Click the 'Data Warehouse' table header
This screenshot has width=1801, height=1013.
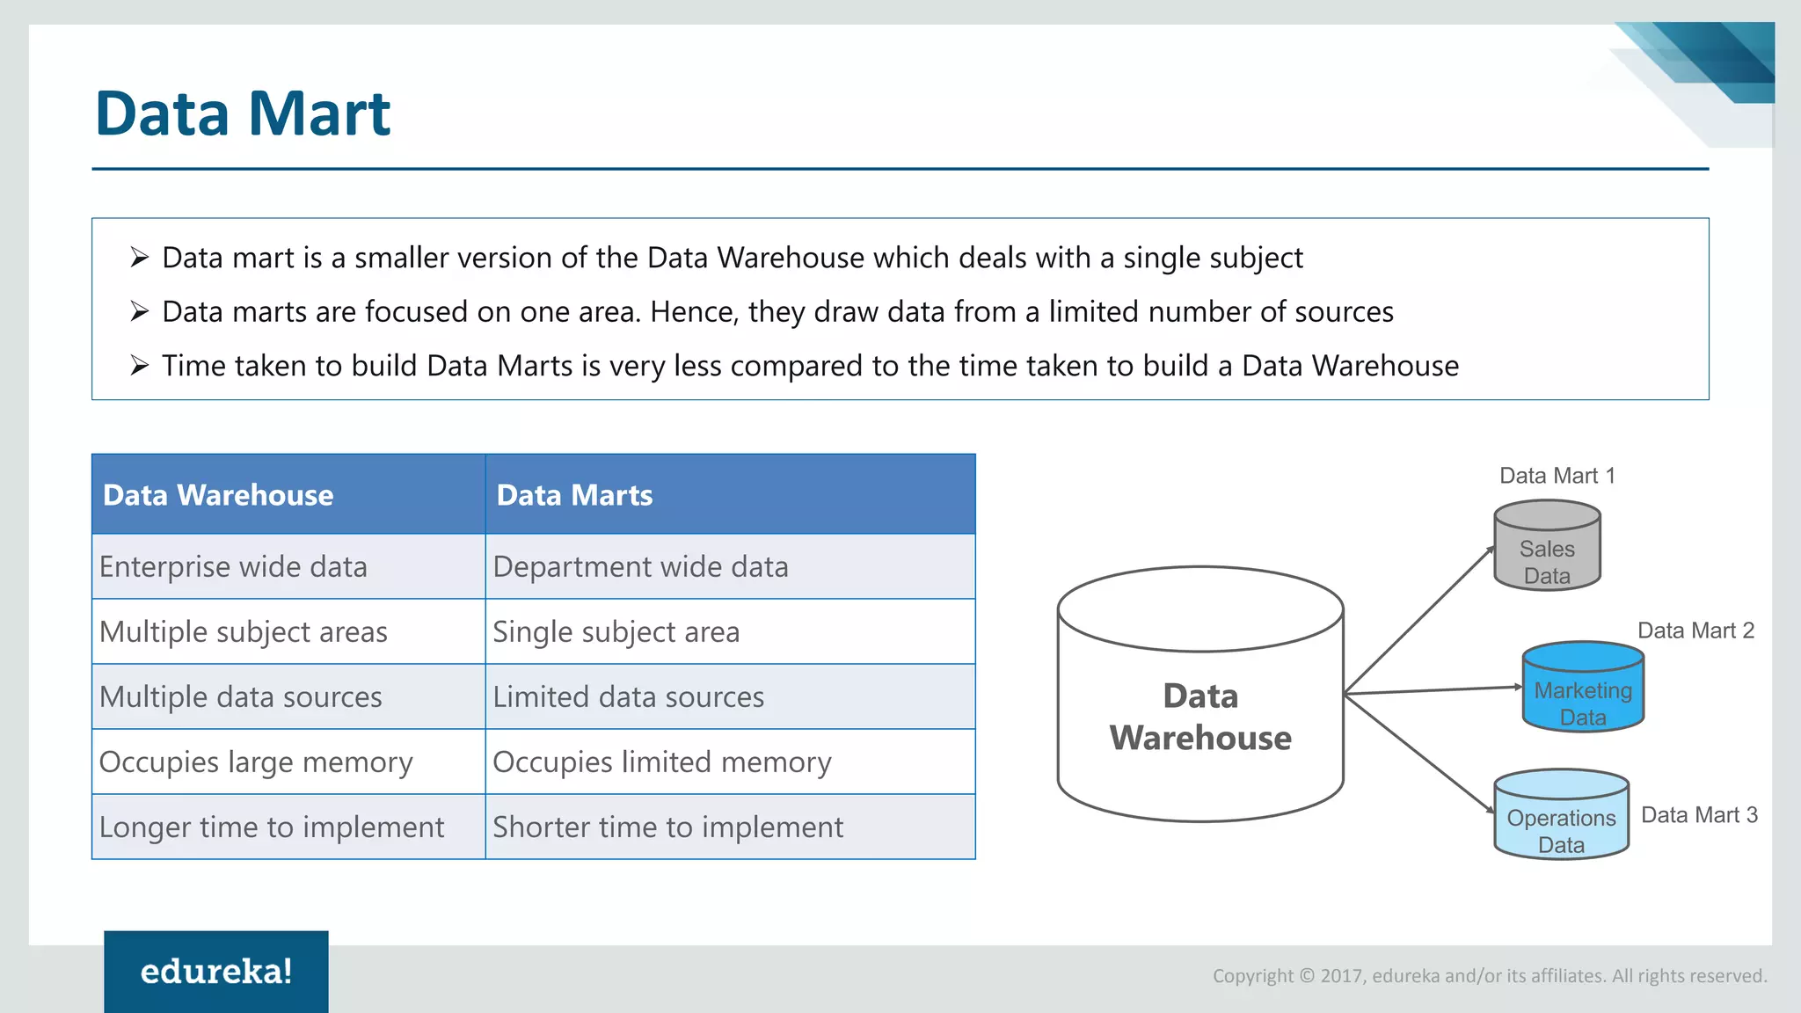point(288,494)
